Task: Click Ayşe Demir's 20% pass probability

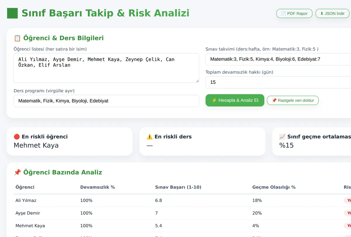Action: point(257,213)
